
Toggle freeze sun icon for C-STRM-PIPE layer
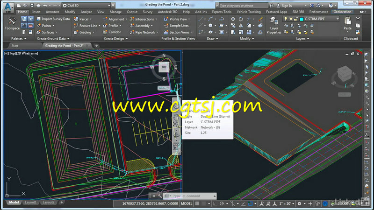[x=290, y=19]
